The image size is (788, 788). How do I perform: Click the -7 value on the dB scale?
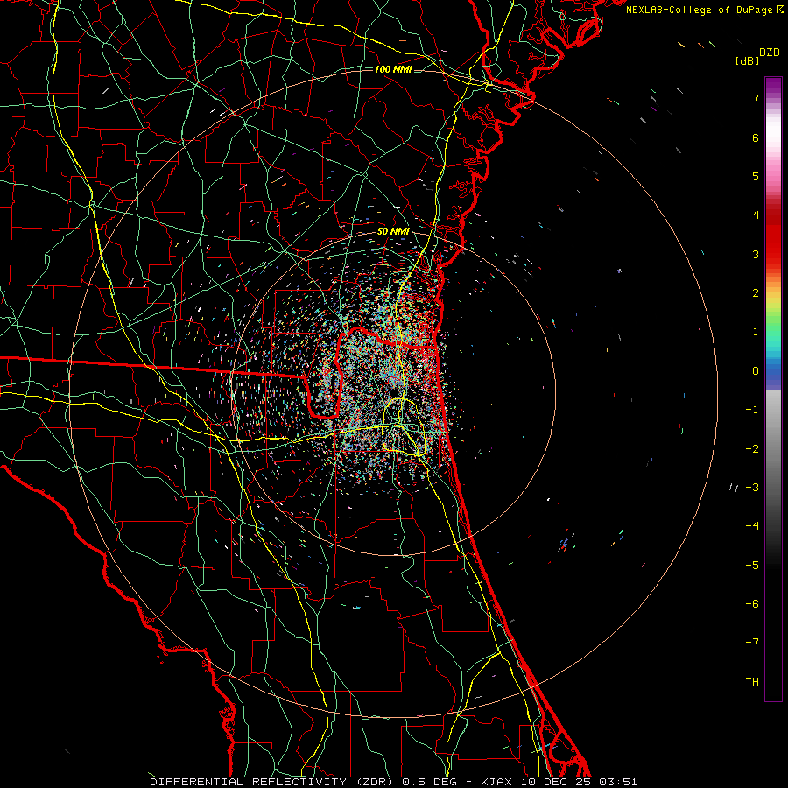(x=752, y=643)
